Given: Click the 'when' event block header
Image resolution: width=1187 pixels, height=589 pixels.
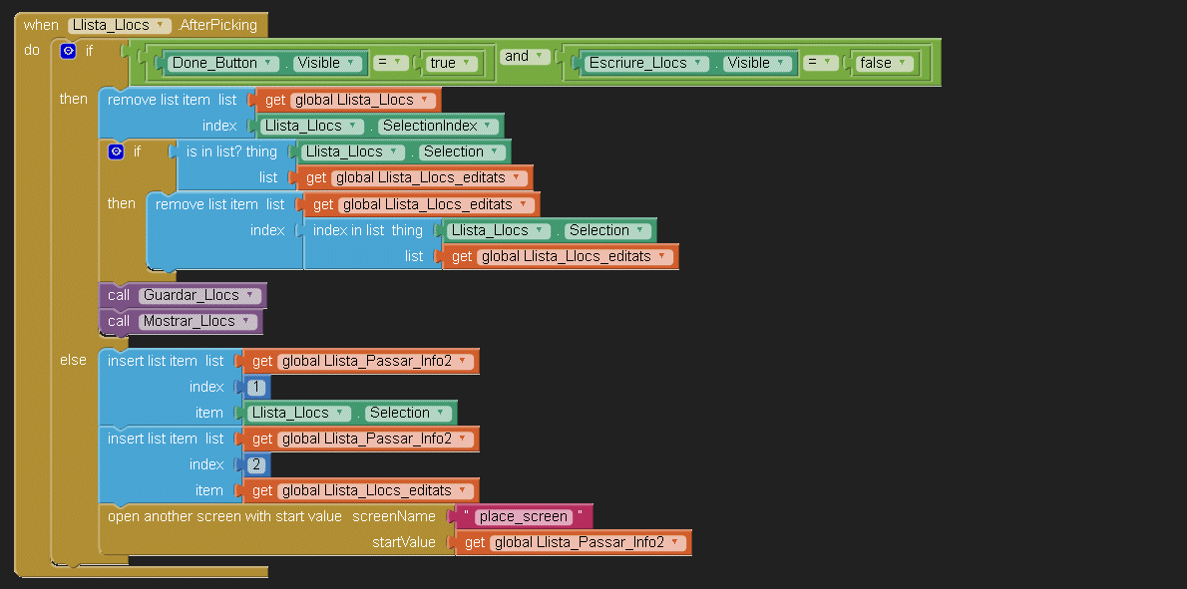Looking at the screenshot, I should pos(41,25).
